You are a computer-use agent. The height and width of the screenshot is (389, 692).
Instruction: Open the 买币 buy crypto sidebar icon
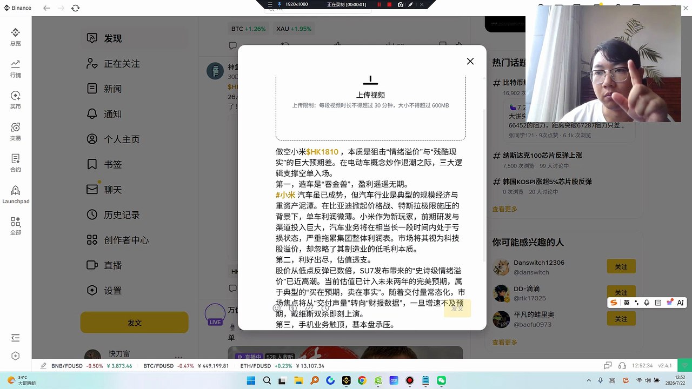coord(15,100)
